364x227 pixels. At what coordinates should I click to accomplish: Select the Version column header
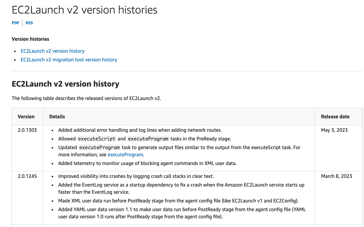26,116
